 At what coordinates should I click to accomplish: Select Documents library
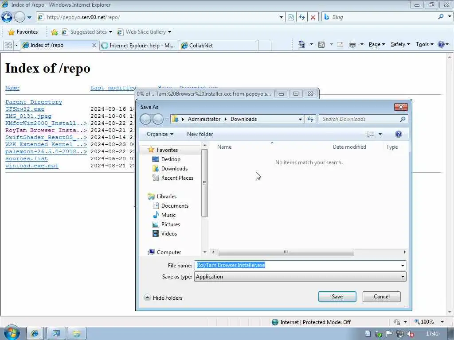coord(175,206)
